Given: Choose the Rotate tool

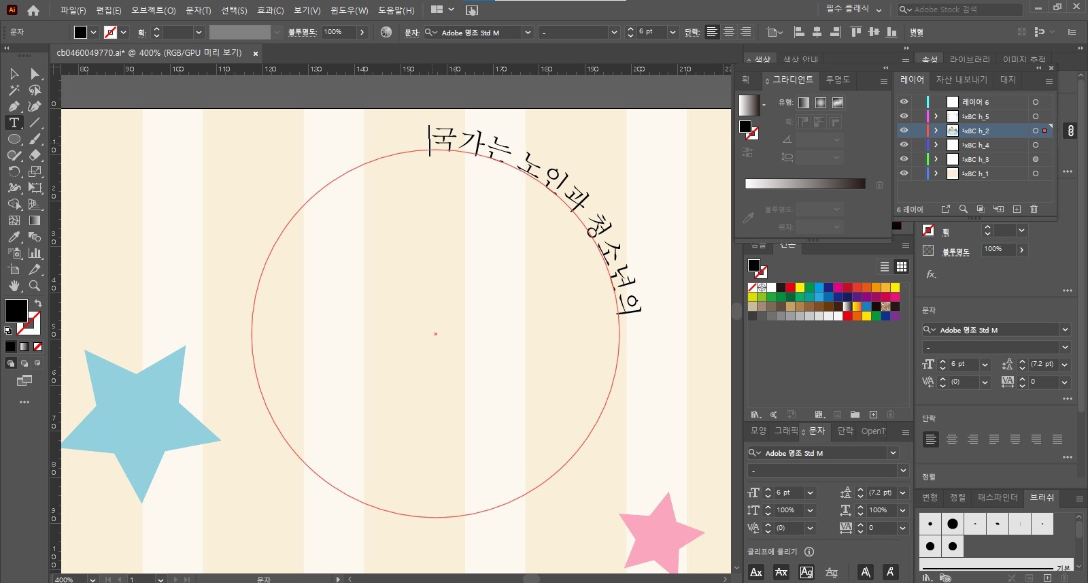Looking at the screenshot, I should click(x=14, y=171).
